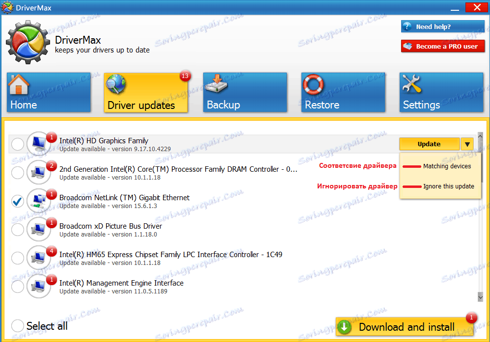Click the green download arrow icon

(344, 327)
